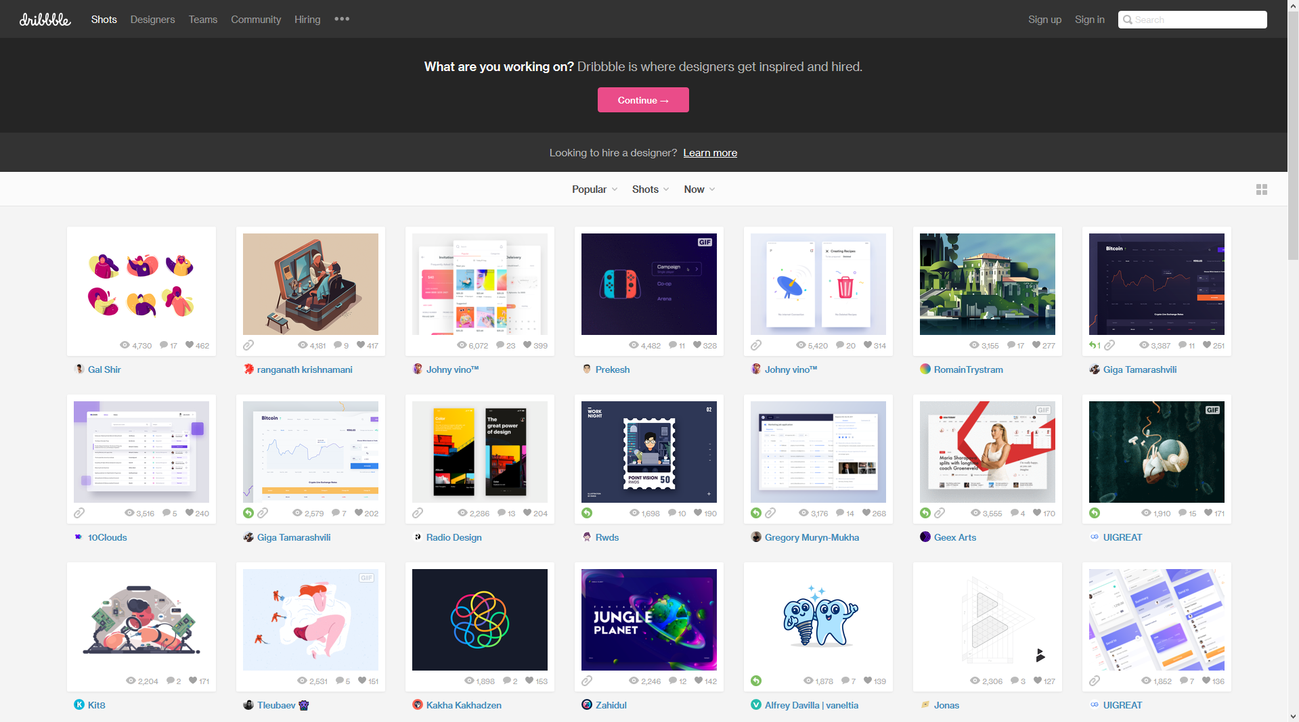The height and width of the screenshot is (722, 1299).
Task: Open the Hiring navigation item
Action: click(307, 20)
